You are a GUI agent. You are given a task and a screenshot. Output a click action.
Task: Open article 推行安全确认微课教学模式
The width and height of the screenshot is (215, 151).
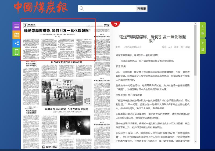[31, 65]
